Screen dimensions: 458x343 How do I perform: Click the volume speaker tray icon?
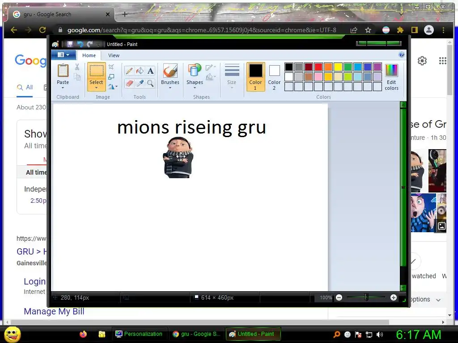click(380, 334)
